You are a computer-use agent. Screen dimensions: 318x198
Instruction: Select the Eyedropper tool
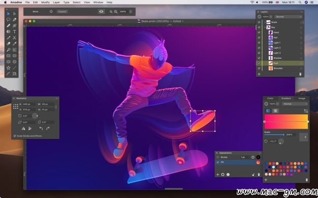14,44
